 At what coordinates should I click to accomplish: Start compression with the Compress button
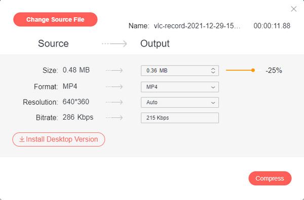tap(270, 178)
